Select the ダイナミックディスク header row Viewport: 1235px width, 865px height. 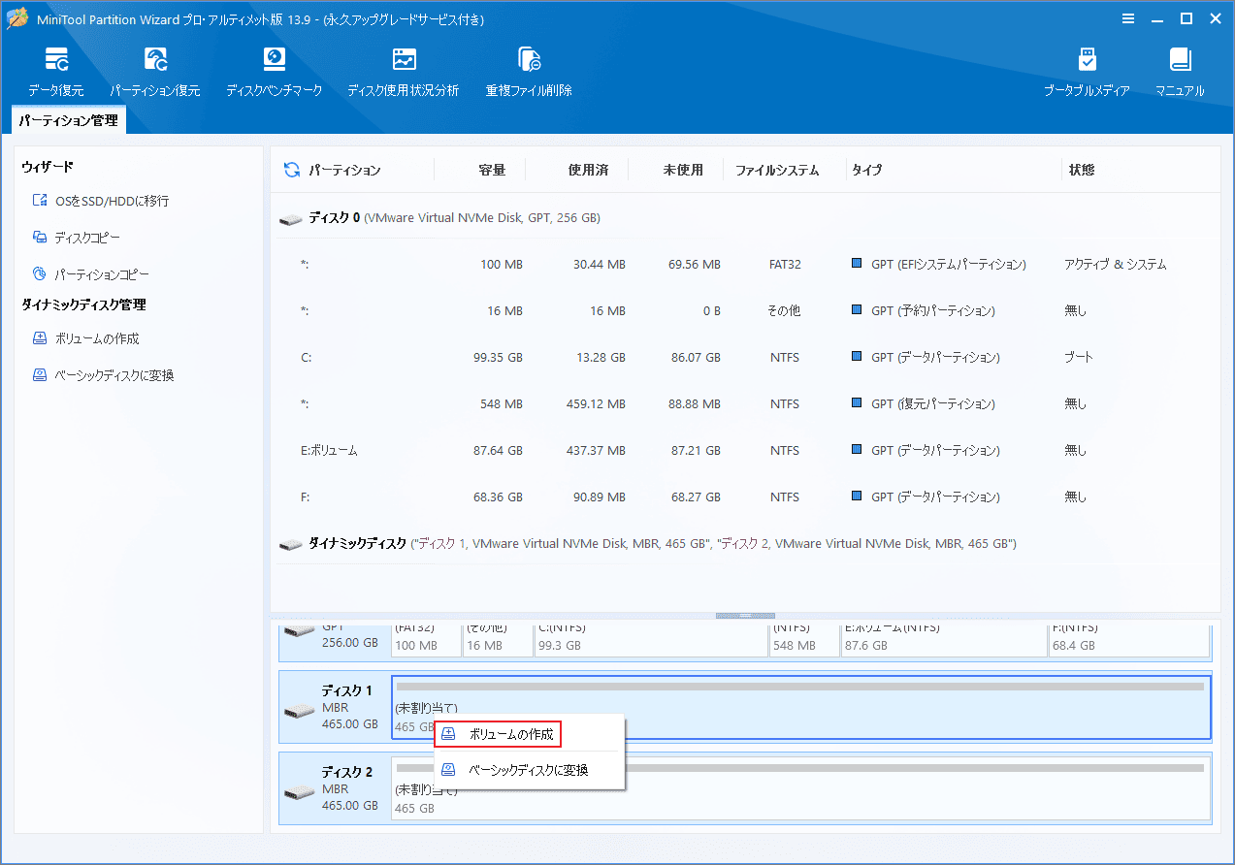[x=745, y=544]
